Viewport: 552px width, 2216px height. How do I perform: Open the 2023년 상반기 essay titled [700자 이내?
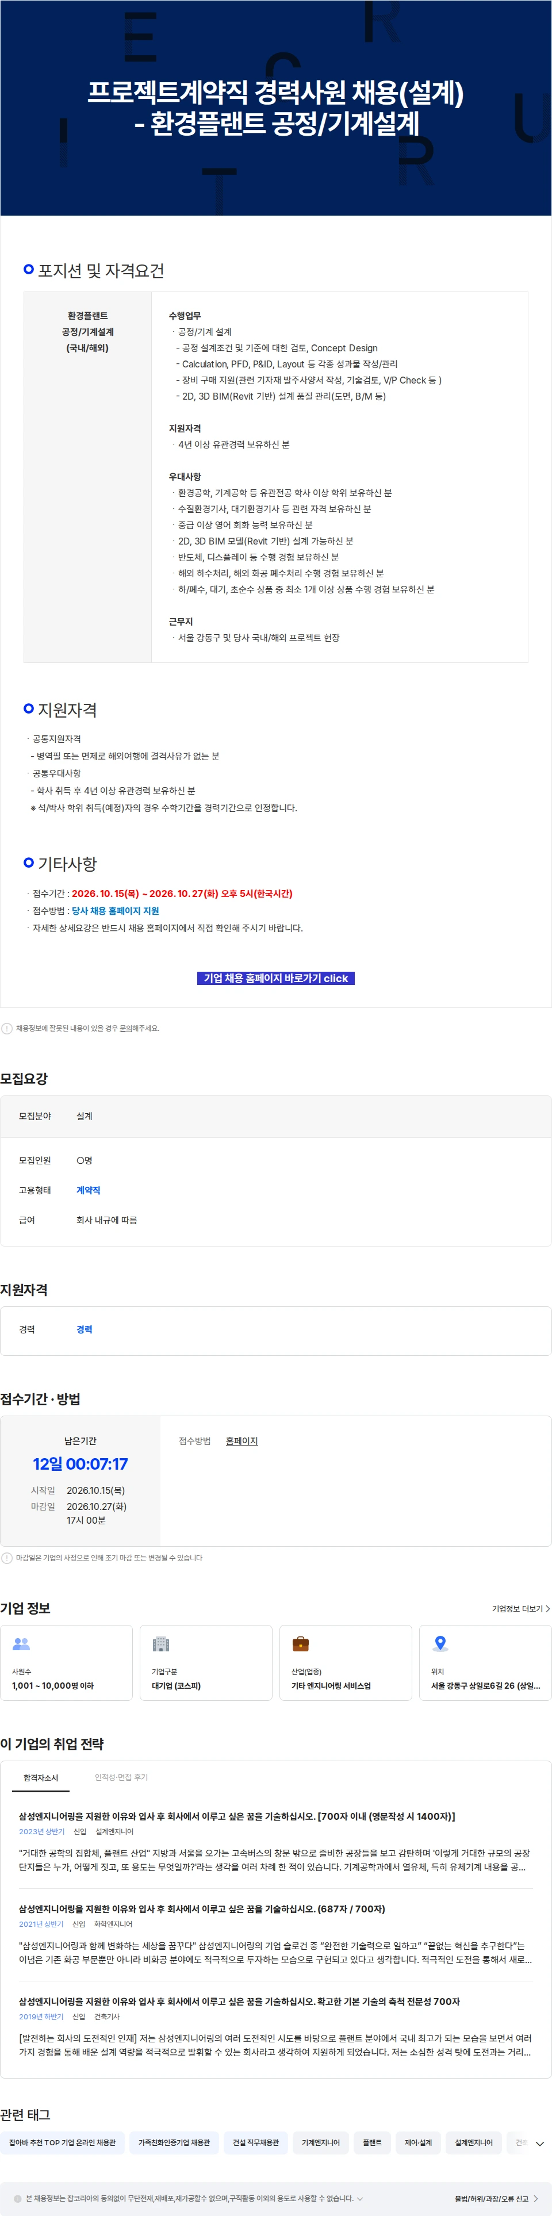click(236, 1816)
